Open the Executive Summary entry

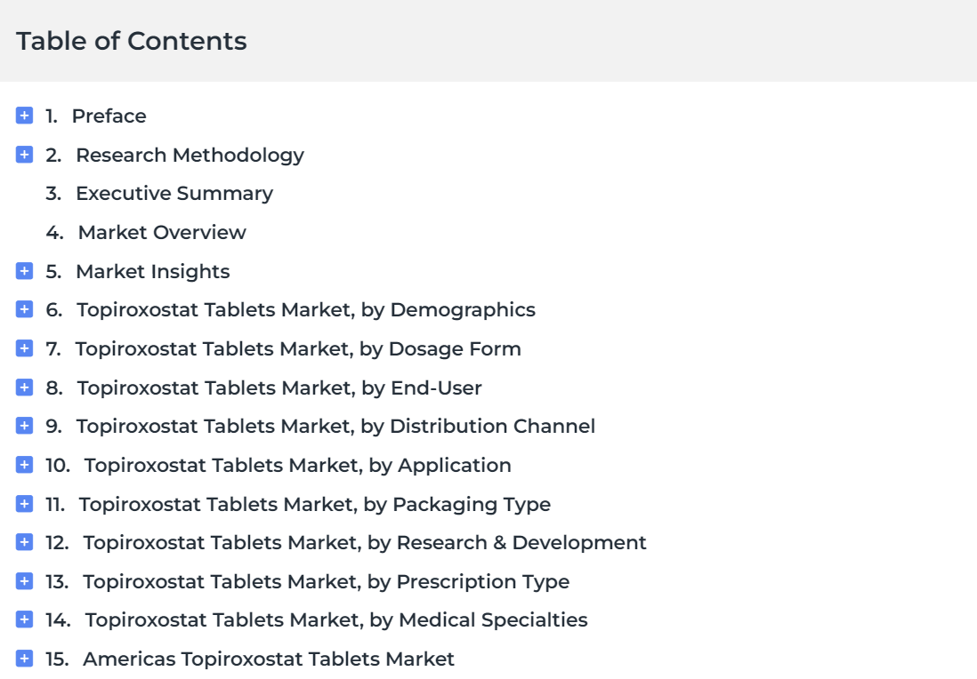[x=174, y=194]
